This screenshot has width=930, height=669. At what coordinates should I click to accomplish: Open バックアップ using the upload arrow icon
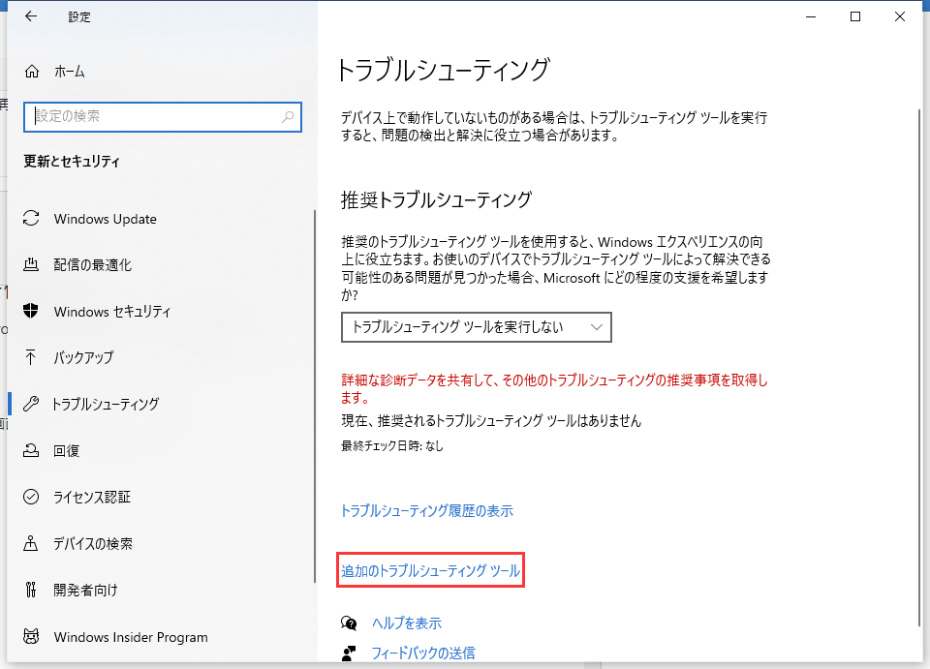click(31, 358)
